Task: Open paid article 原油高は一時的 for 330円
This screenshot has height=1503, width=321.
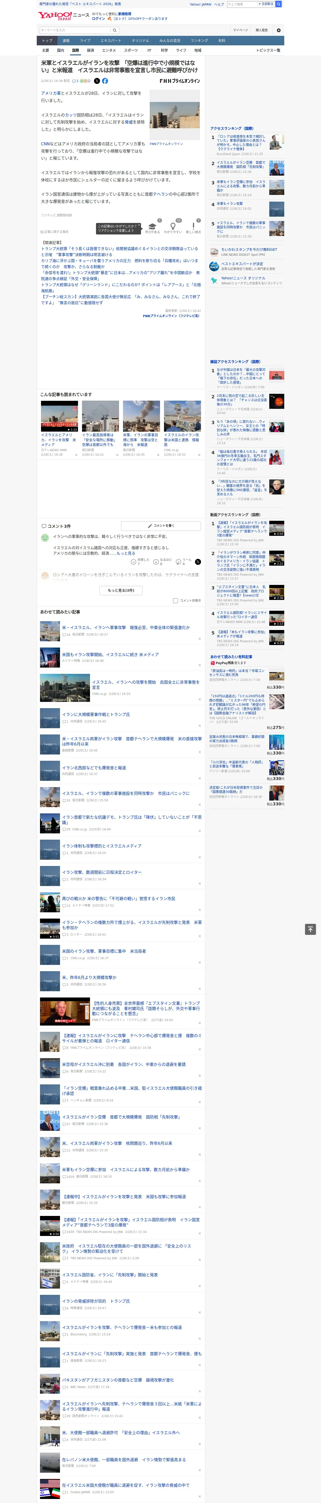Action: (236, 673)
